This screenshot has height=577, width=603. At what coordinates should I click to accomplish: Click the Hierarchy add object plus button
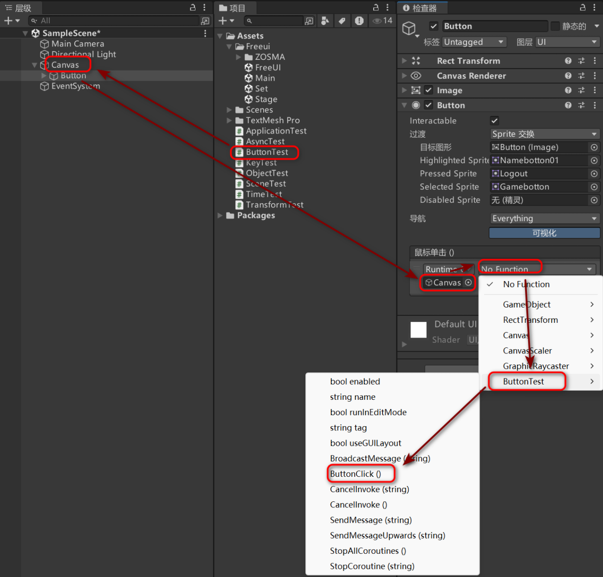point(8,20)
